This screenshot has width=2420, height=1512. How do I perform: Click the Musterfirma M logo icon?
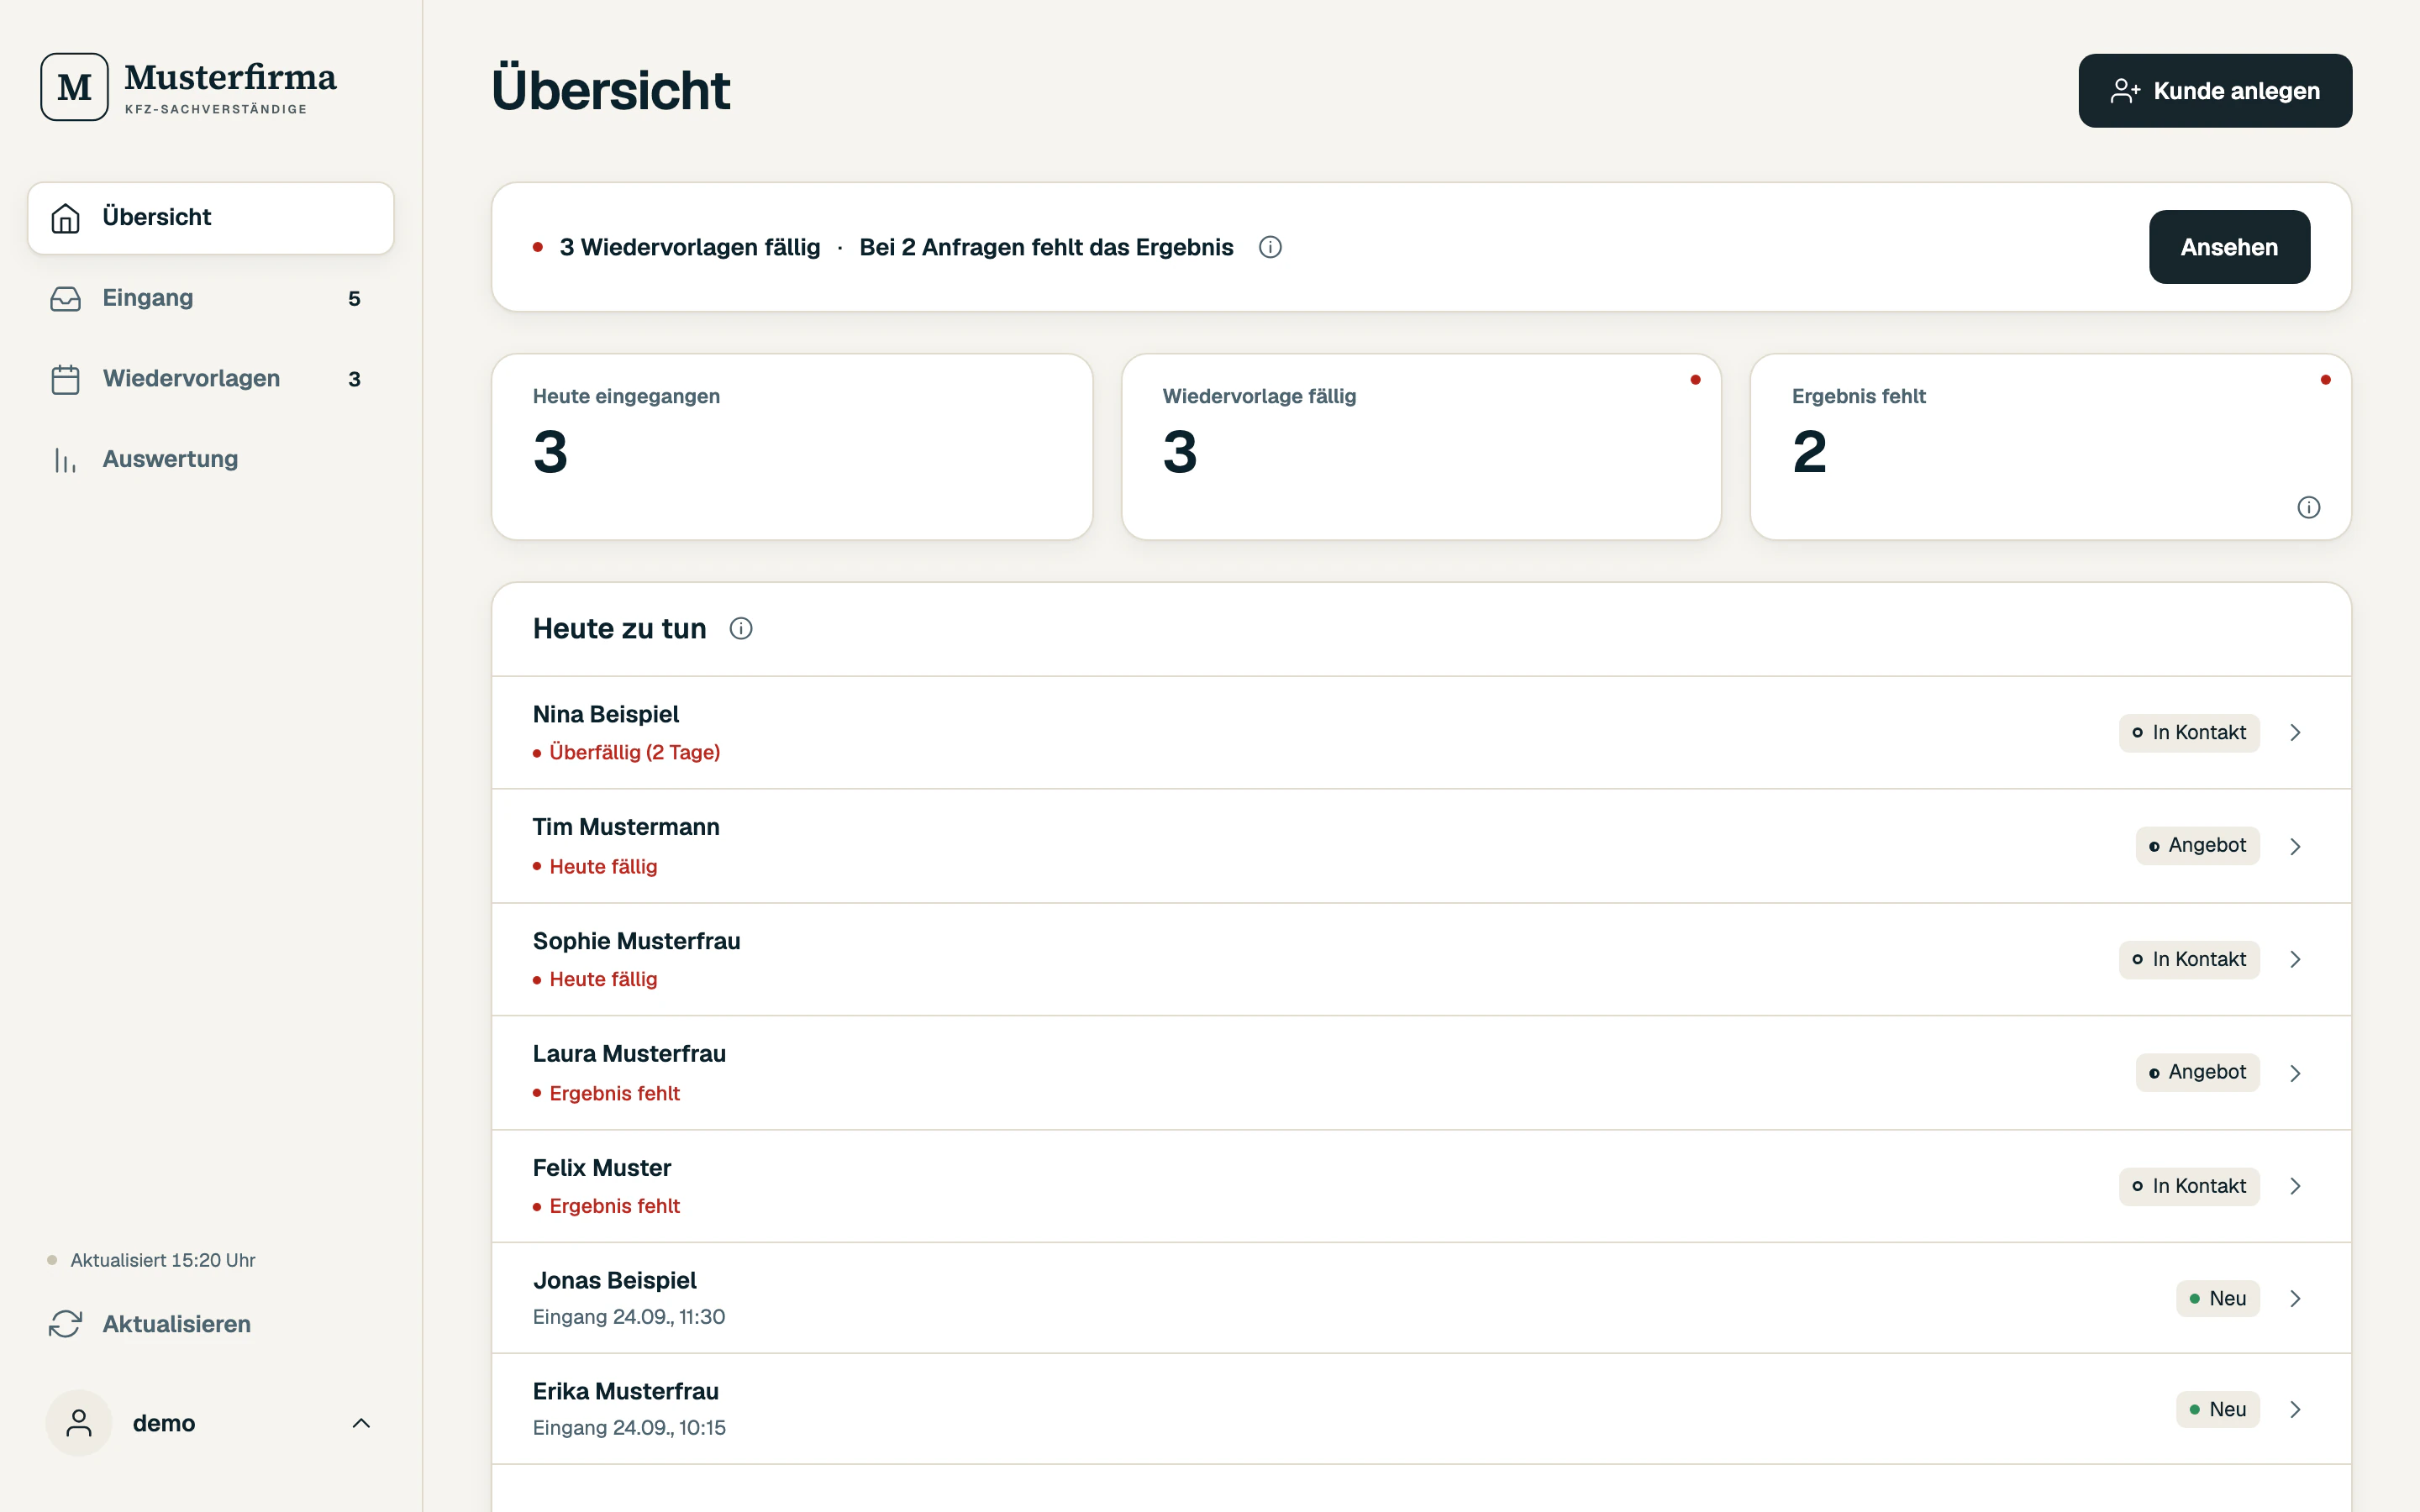[x=74, y=87]
